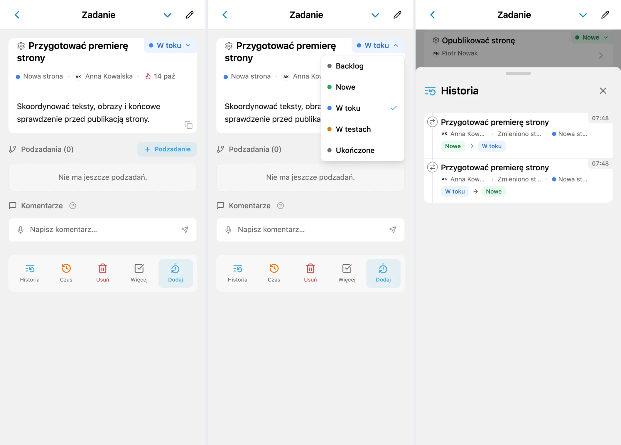Click Usuń trash in left bottom toolbar
621x445 pixels.
click(103, 273)
